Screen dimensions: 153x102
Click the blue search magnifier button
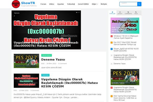coord(139,4)
